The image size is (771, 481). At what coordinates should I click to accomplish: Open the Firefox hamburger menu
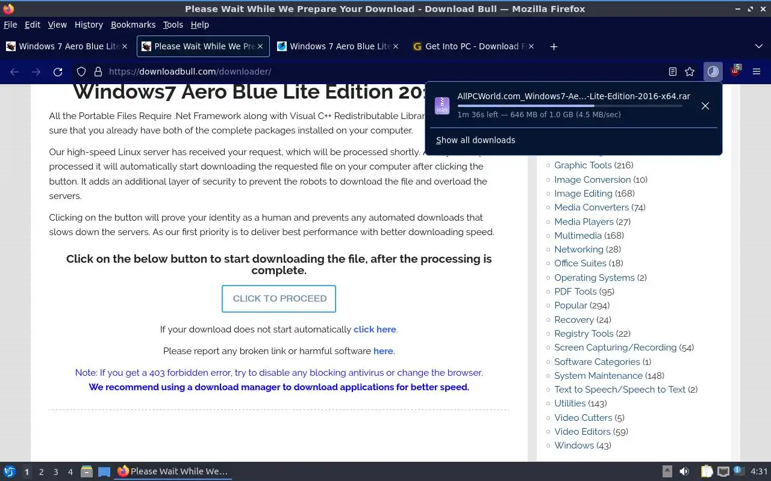click(757, 72)
